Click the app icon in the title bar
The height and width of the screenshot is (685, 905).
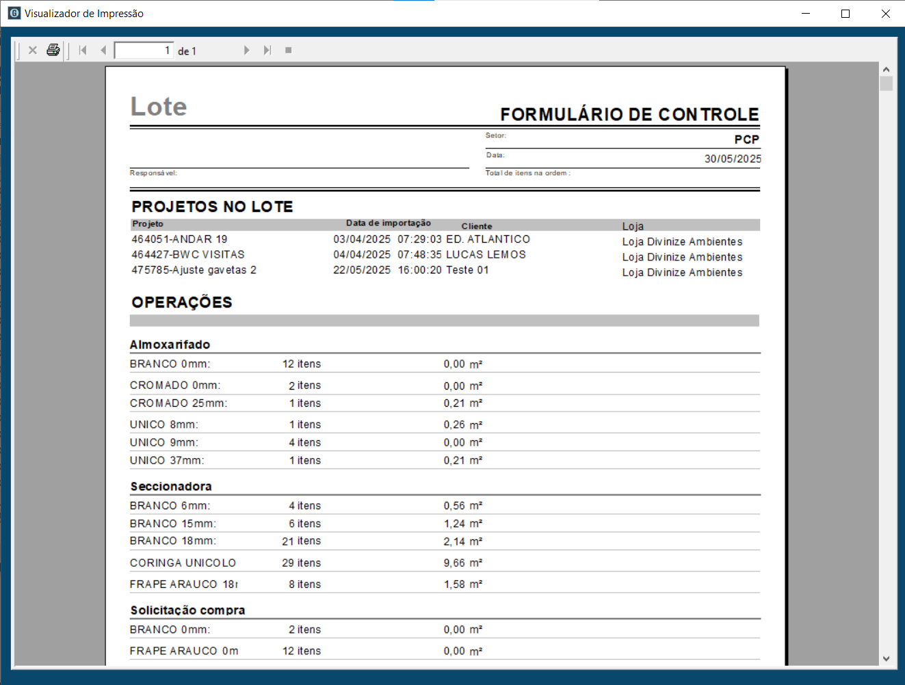click(x=14, y=13)
